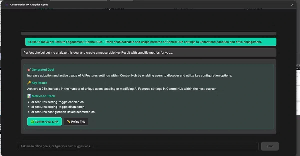This screenshot has height=156, width=300.
Task: Click the 'Collaboration UX Analytics Agent' title text
Action: pos(29,4)
